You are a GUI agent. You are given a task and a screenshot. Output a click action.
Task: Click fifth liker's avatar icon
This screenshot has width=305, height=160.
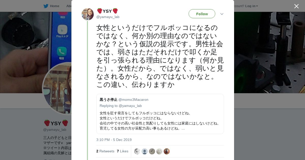coord(167,151)
